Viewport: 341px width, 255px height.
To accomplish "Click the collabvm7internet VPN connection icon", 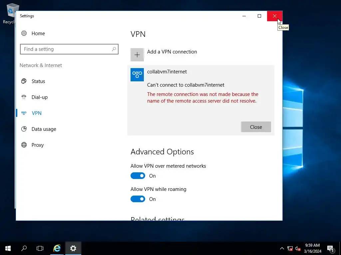I will 137,75.
